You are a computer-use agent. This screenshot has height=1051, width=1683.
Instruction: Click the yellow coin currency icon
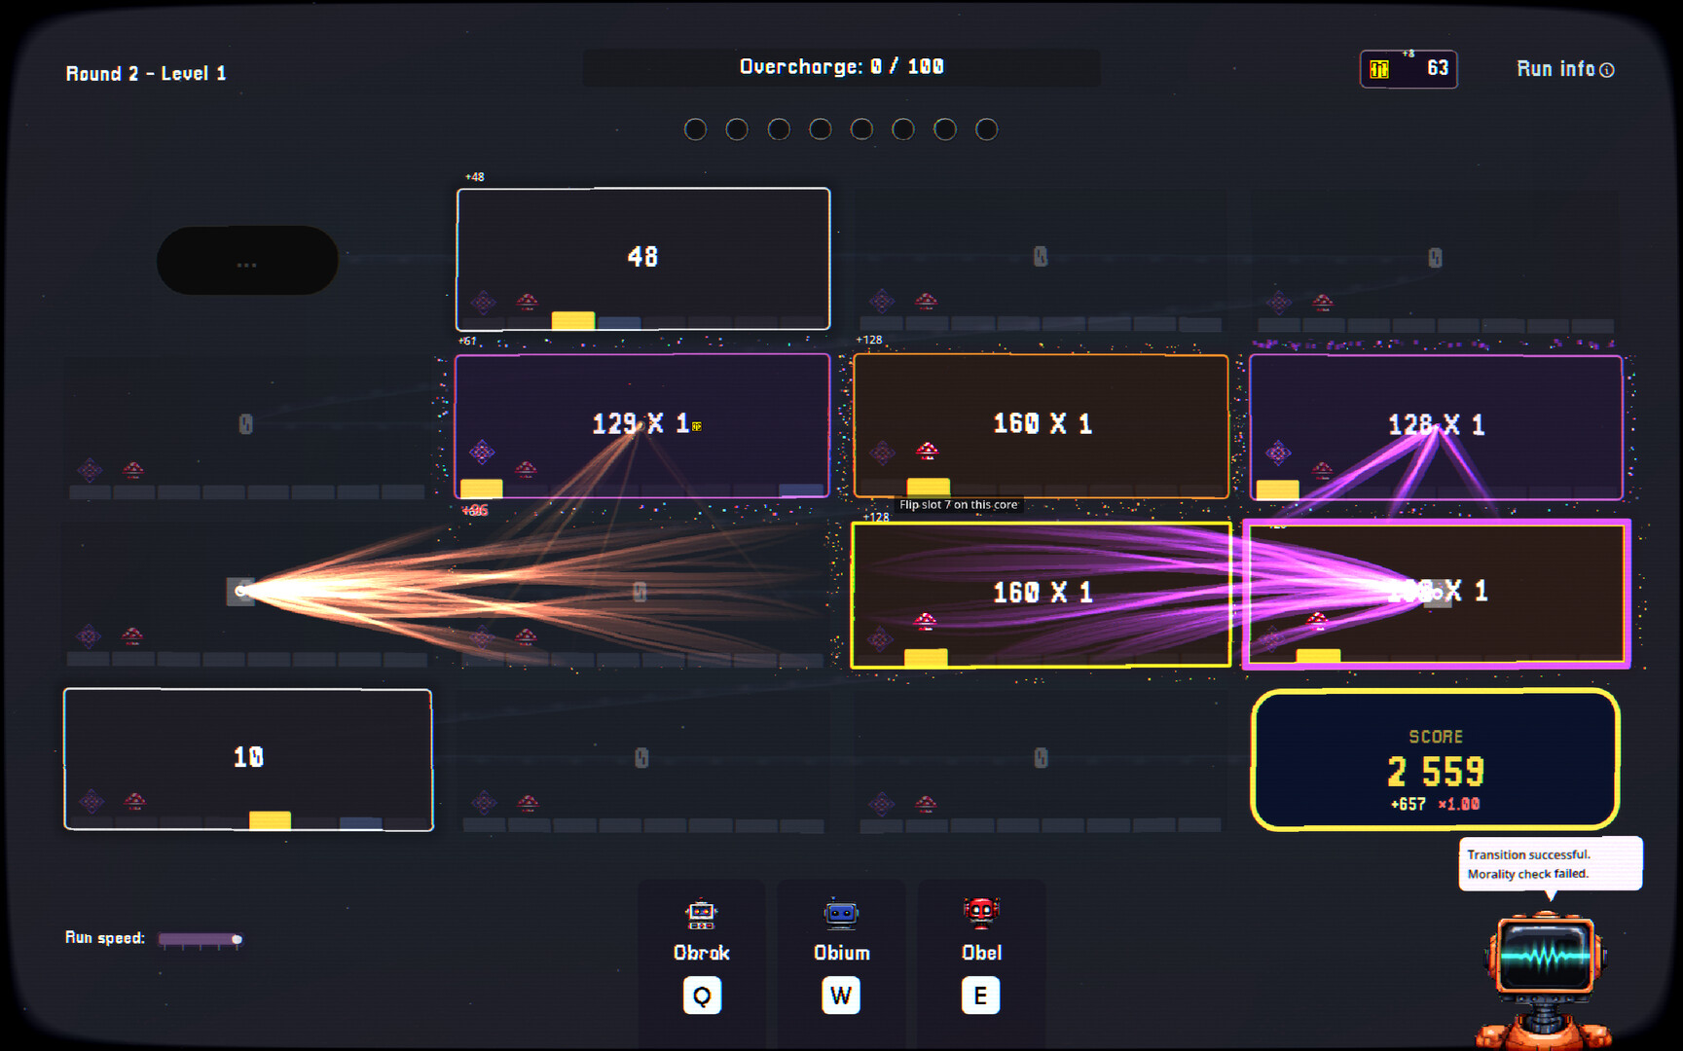point(1379,68)
